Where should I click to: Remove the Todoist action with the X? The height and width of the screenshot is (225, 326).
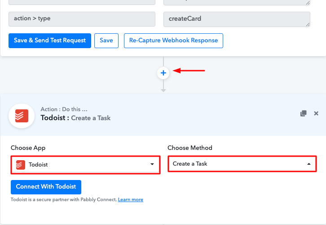pos(316,113)
